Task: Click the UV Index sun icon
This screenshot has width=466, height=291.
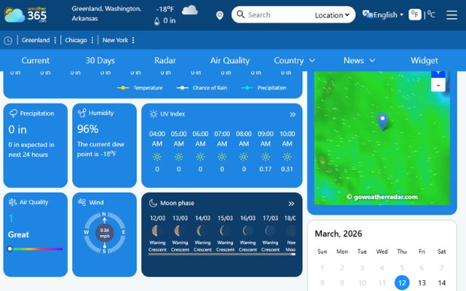Action: point(154,114)
